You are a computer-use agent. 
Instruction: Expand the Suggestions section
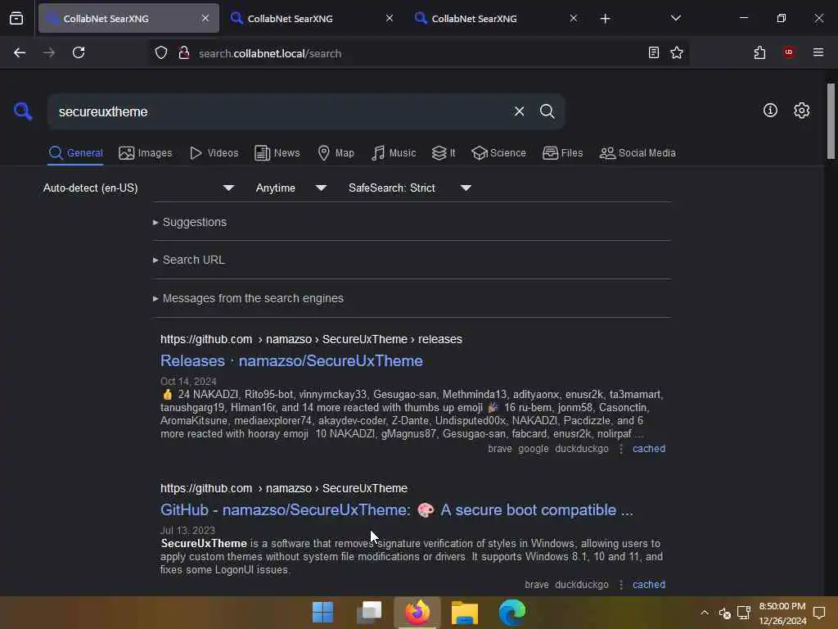[x=190, y=222]
